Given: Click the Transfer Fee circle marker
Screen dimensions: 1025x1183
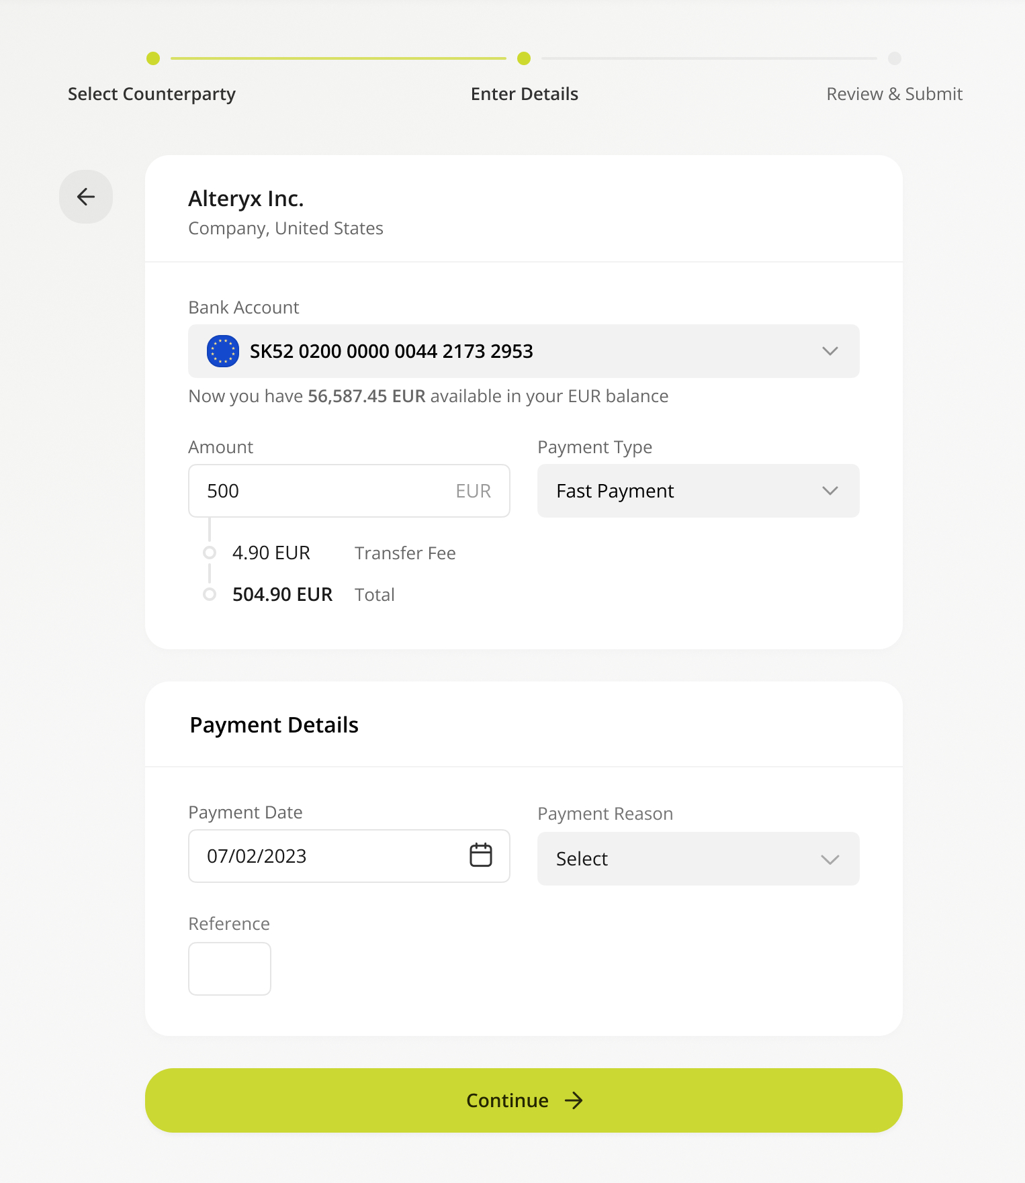Looking at the screenshot, I should click(210, 553).
